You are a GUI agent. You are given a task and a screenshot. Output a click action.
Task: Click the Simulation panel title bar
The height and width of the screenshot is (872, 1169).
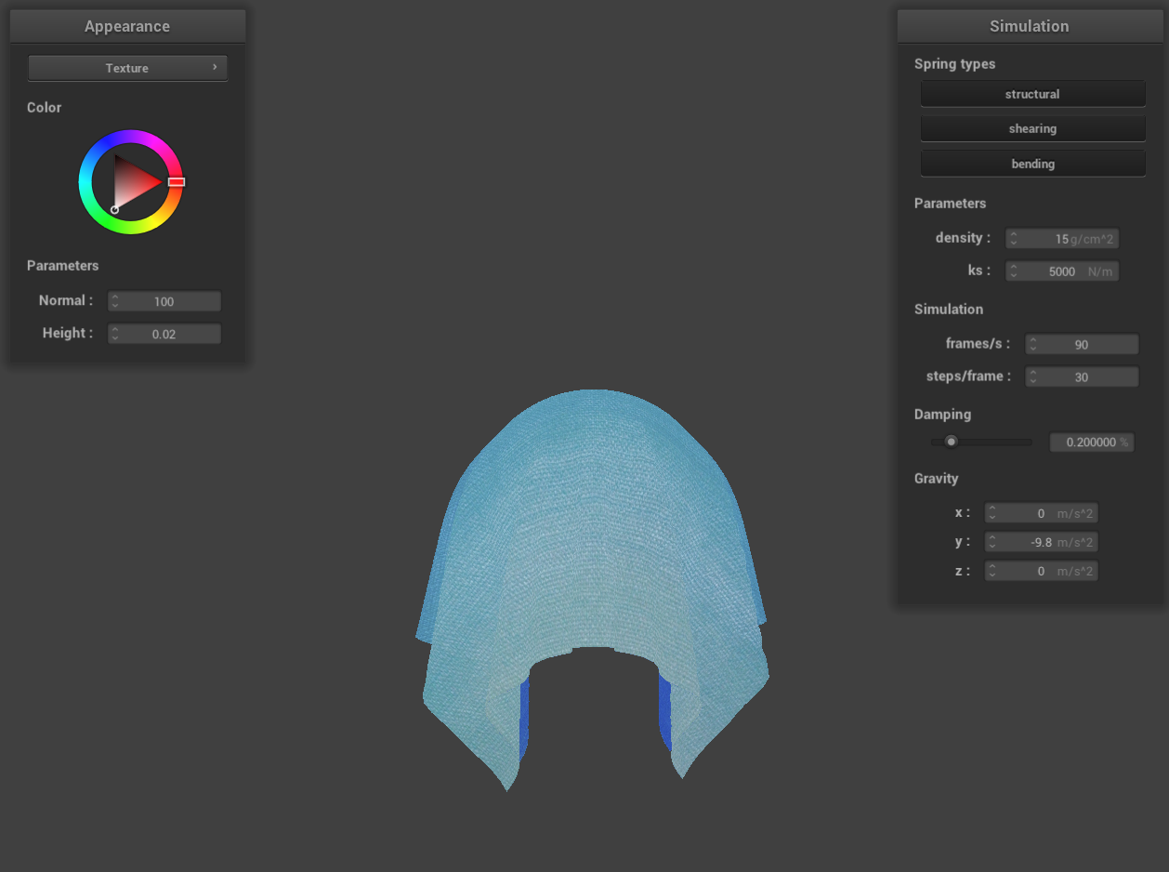pos(1029,26)
